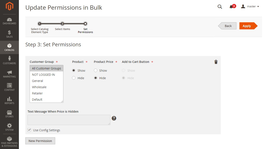Go to step 1 Select Catalog Element Type
The image size is (265, 149).
point(40,24)
